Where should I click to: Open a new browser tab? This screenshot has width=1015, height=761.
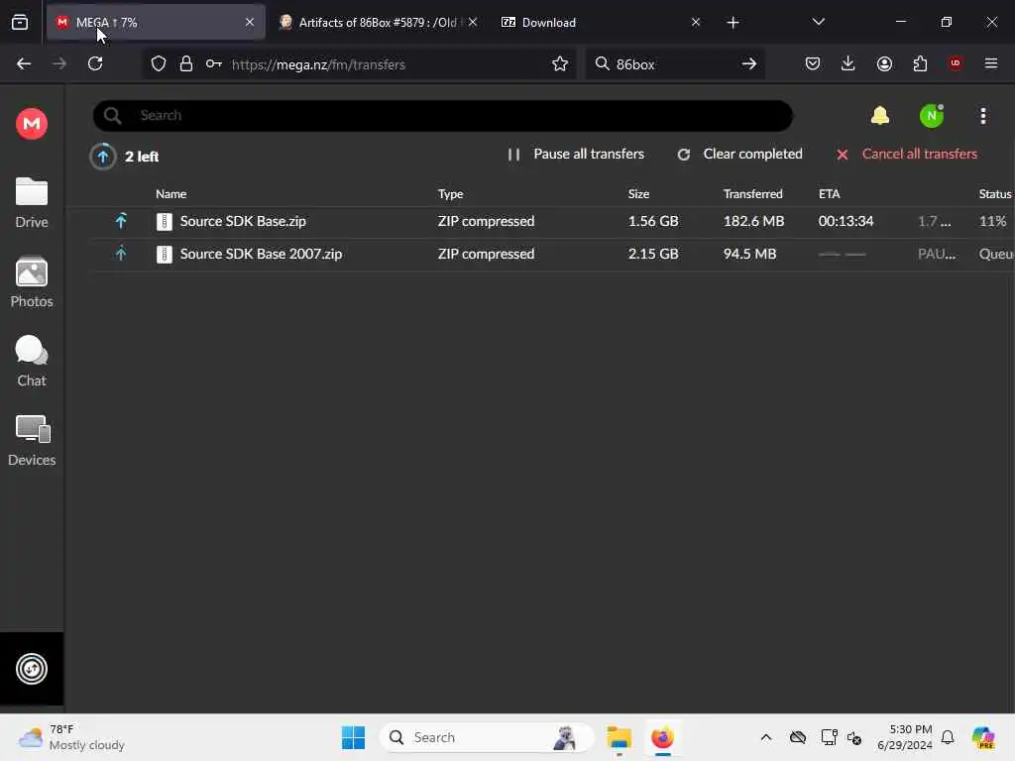tap(733, 23)
